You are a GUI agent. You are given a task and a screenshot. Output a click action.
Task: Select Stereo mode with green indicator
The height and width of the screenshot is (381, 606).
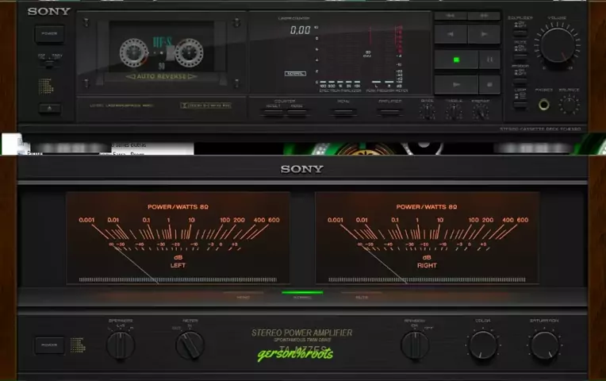tap(302, 295)
